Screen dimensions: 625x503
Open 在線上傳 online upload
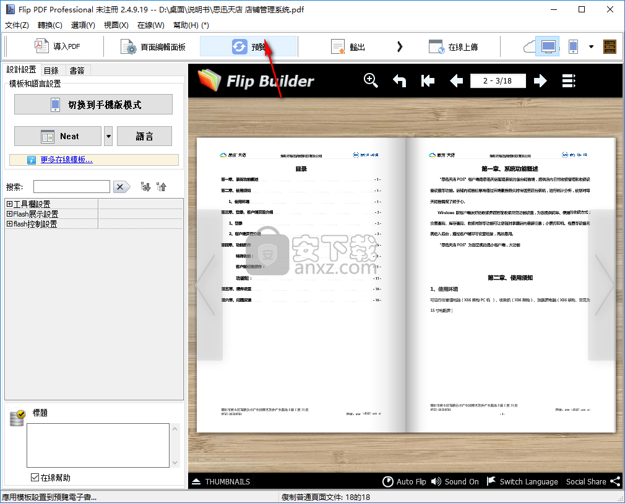point(453,47)
